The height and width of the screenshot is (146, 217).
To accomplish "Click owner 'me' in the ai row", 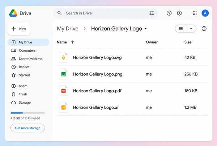I will 149,108.
